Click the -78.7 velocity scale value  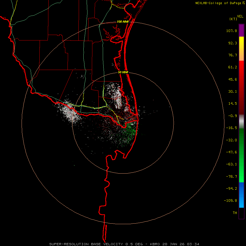[x=232, y=177]
